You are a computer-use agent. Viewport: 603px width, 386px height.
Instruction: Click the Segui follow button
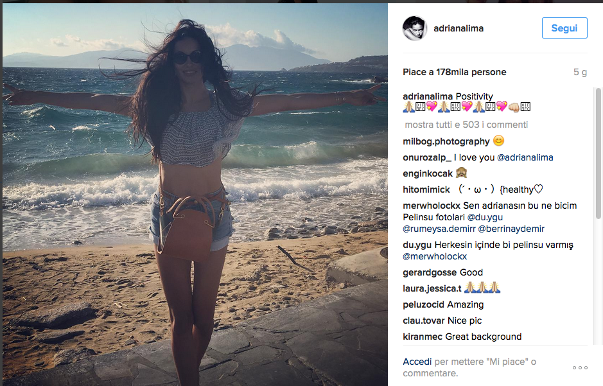coord(564,28)
